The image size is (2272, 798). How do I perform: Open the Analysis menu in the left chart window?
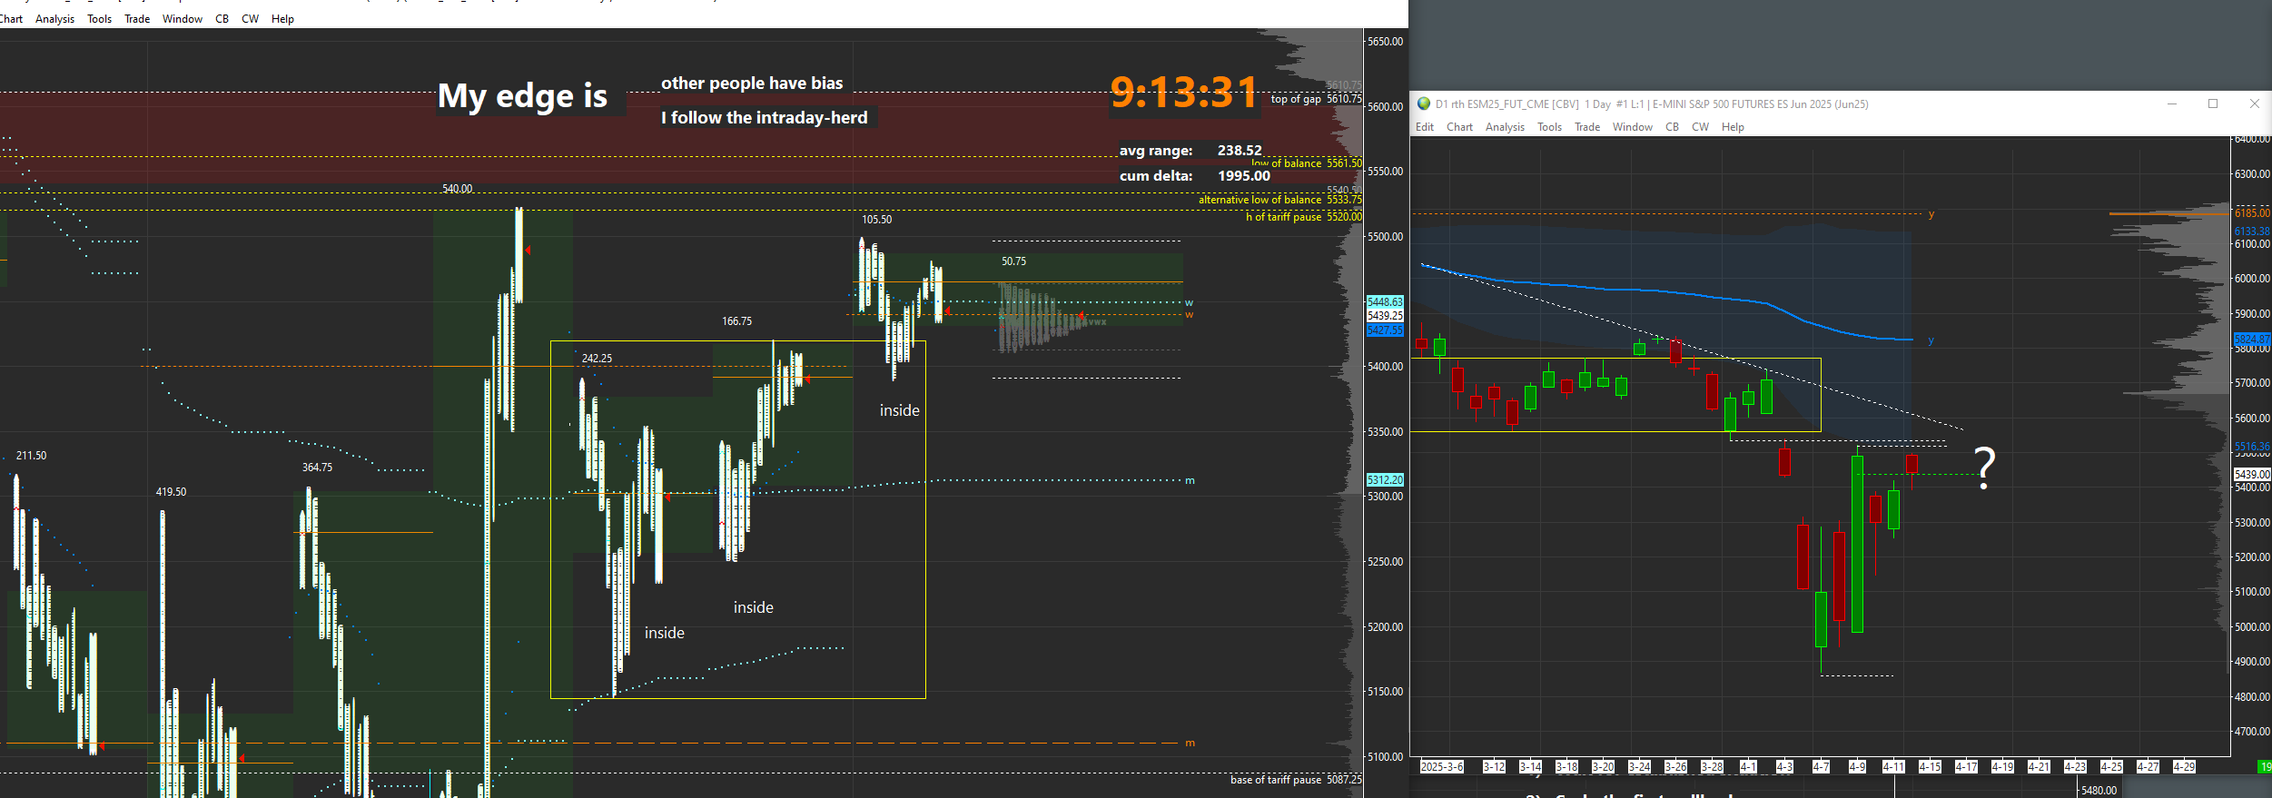(54, 19)
